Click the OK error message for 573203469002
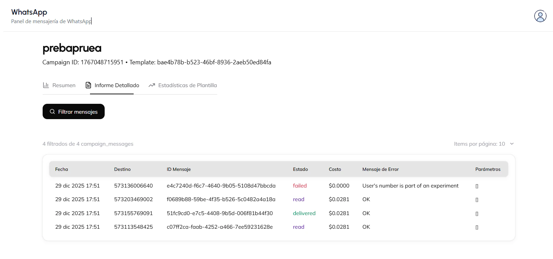 pos(366,199)
